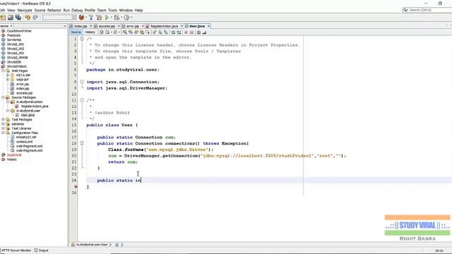This screenshot has width=452, height=254.
Task: Open HTTP Server Monitor panel at bottom
Action: point(16,250)
